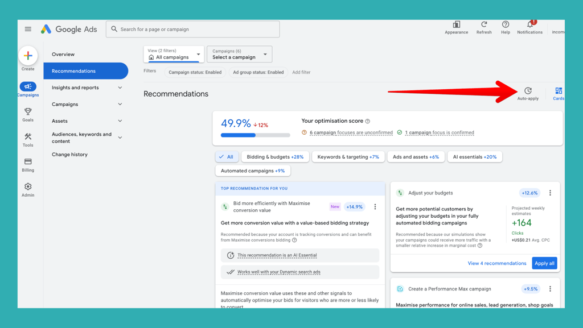Open the All campaigns view dropdown

coord(174,54)
